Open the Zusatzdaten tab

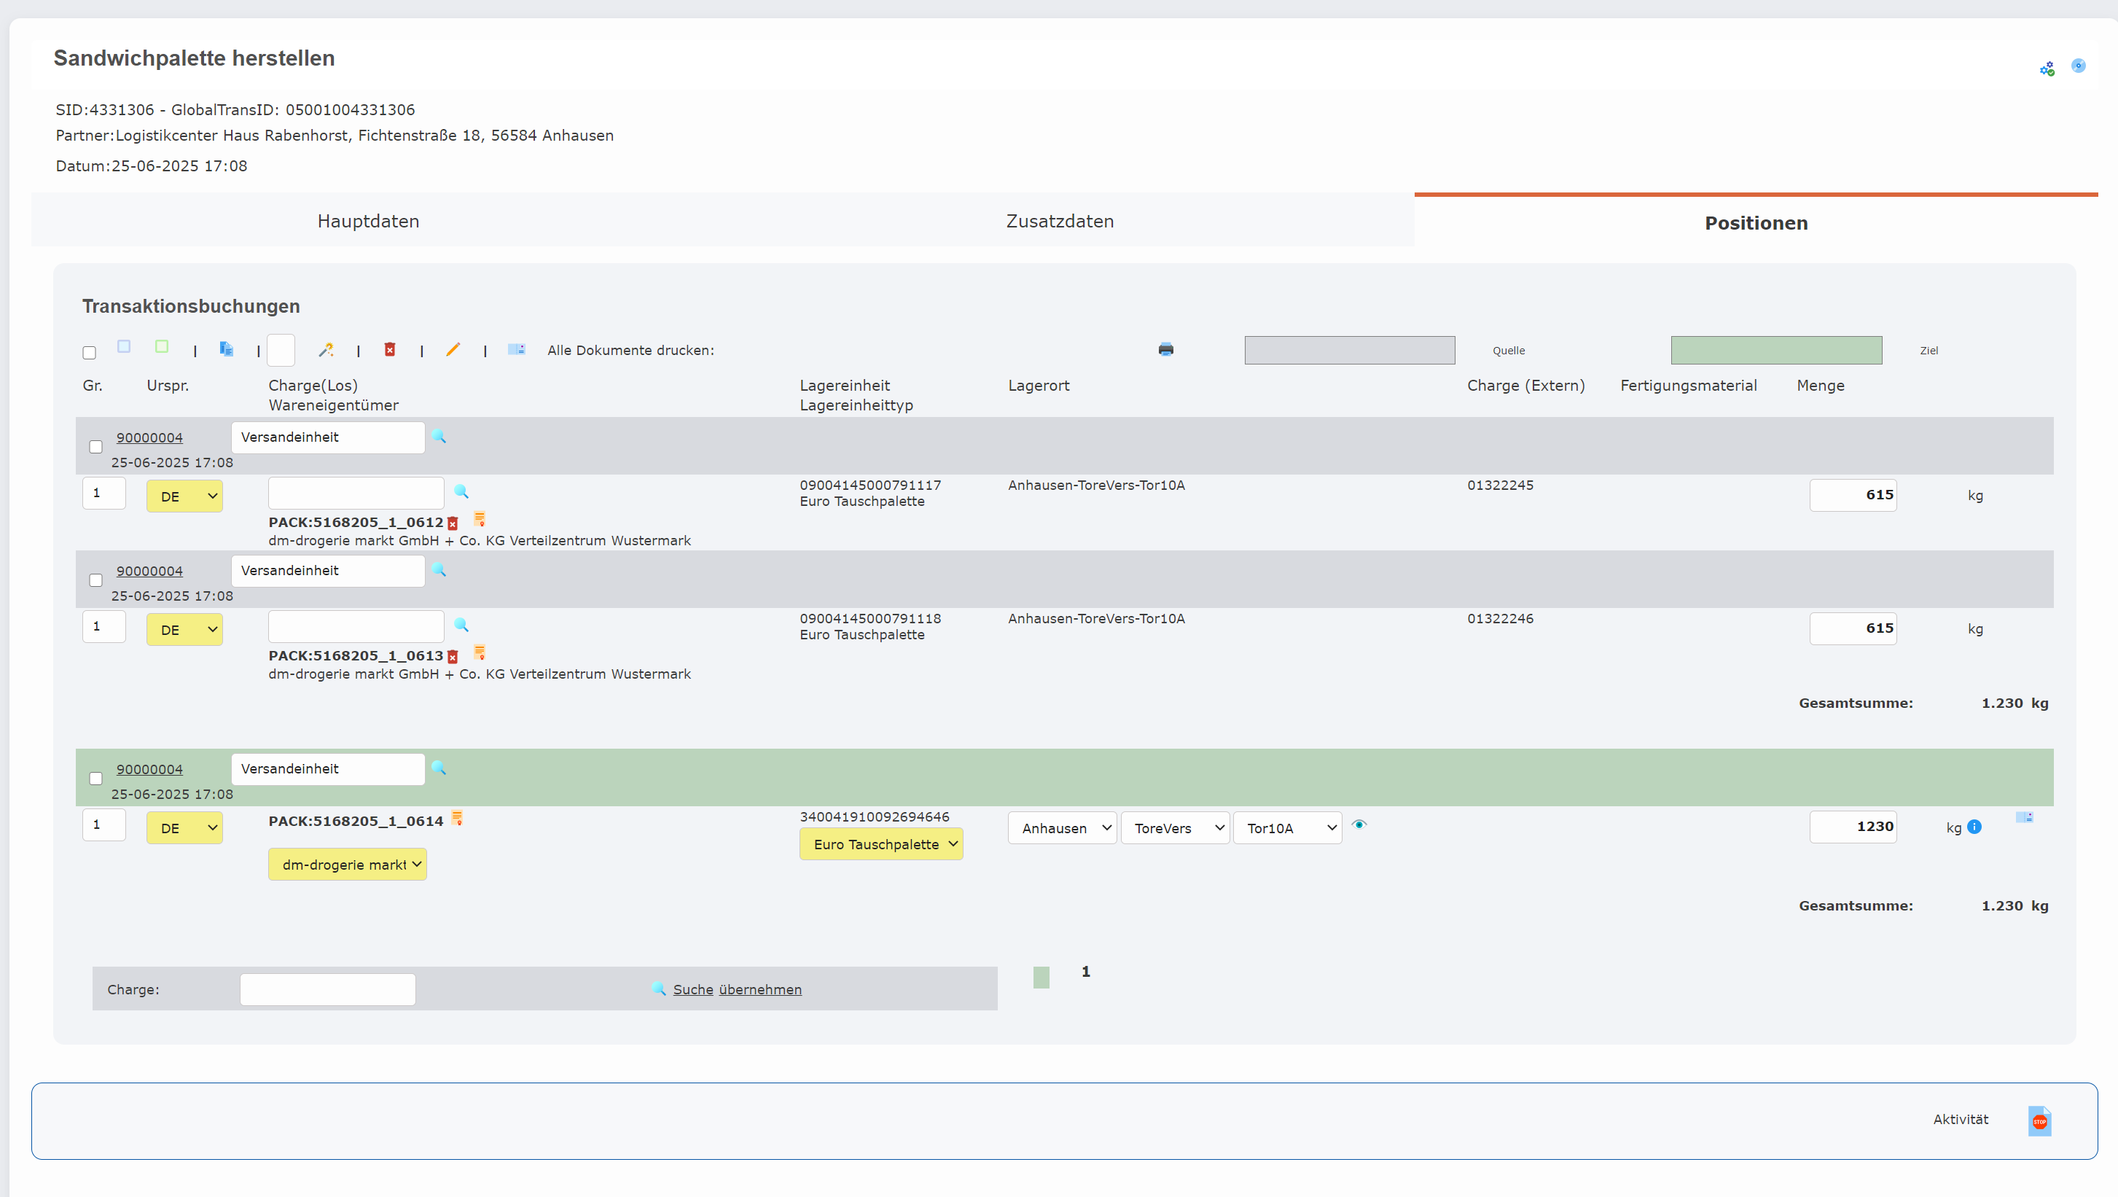pos(1060,221)
